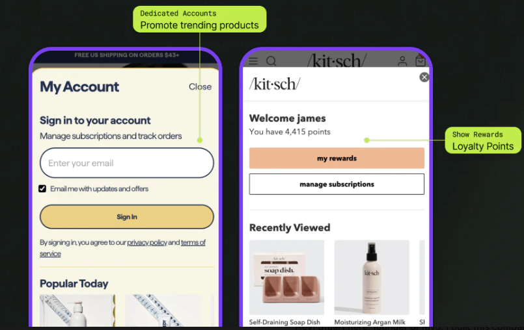Click the manage subscriptions button
The image size is (524, 330).
click(337, 184)
